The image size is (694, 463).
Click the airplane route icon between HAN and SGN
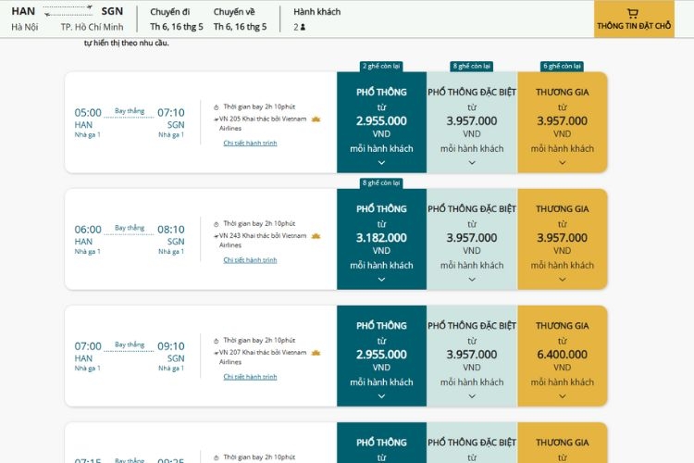[x=68, y=10]
